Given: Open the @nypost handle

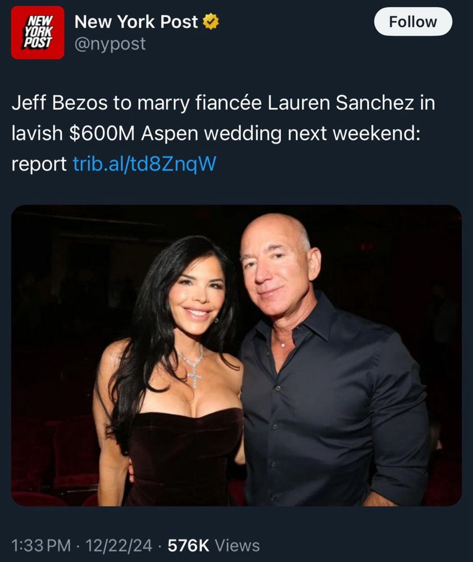Looking at the screenshot, I should 110,44.
